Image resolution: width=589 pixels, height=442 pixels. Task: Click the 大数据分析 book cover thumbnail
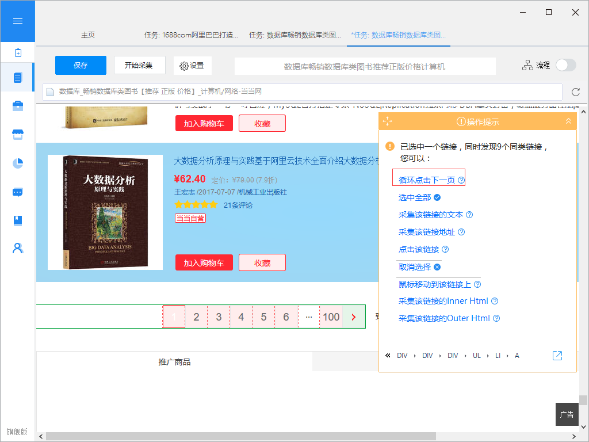(x=105, y=212)
